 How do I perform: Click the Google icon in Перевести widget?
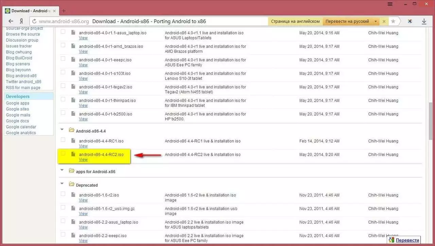[x=391, y=240]
